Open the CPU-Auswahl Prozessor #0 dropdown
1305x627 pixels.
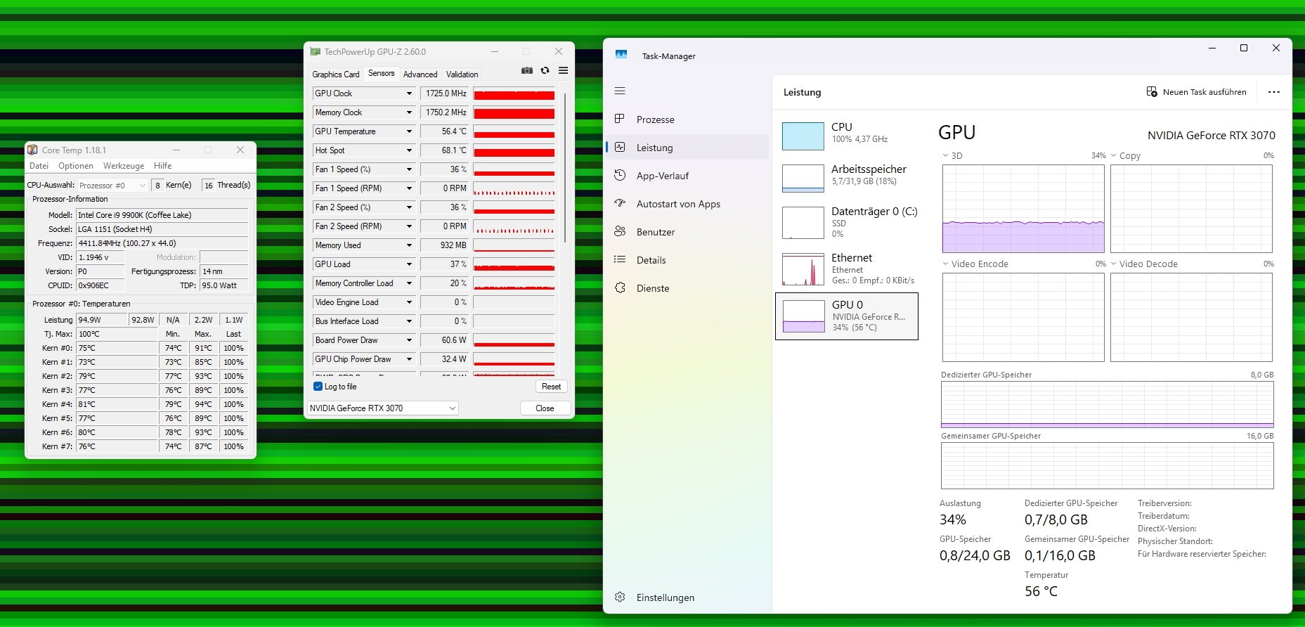coord(112,186)
